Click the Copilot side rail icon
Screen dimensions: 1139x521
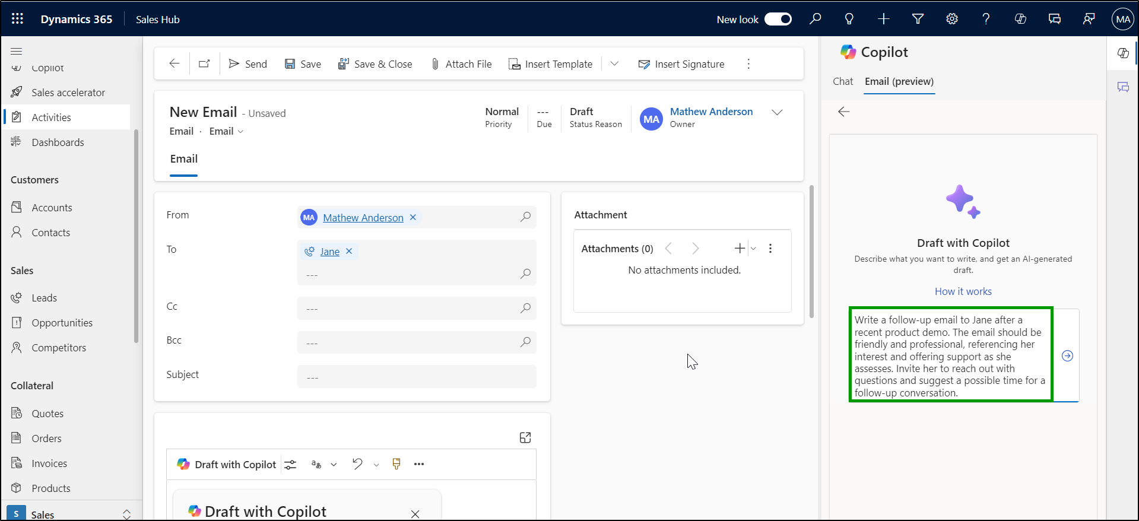(x=1123, y=53)
